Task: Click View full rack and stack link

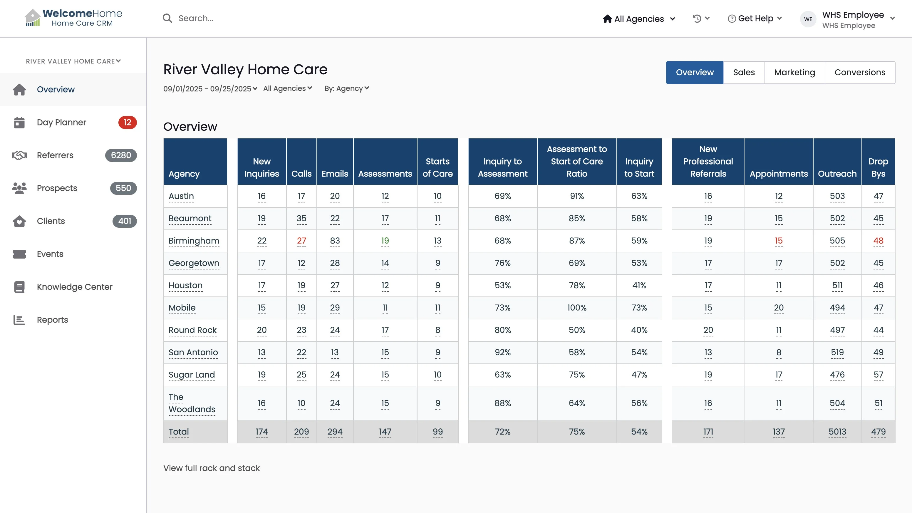Action: tap(211, 468)
